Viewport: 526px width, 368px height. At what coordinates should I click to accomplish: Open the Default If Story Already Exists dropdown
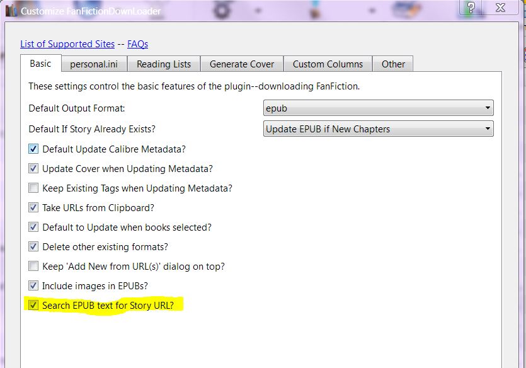379,129
